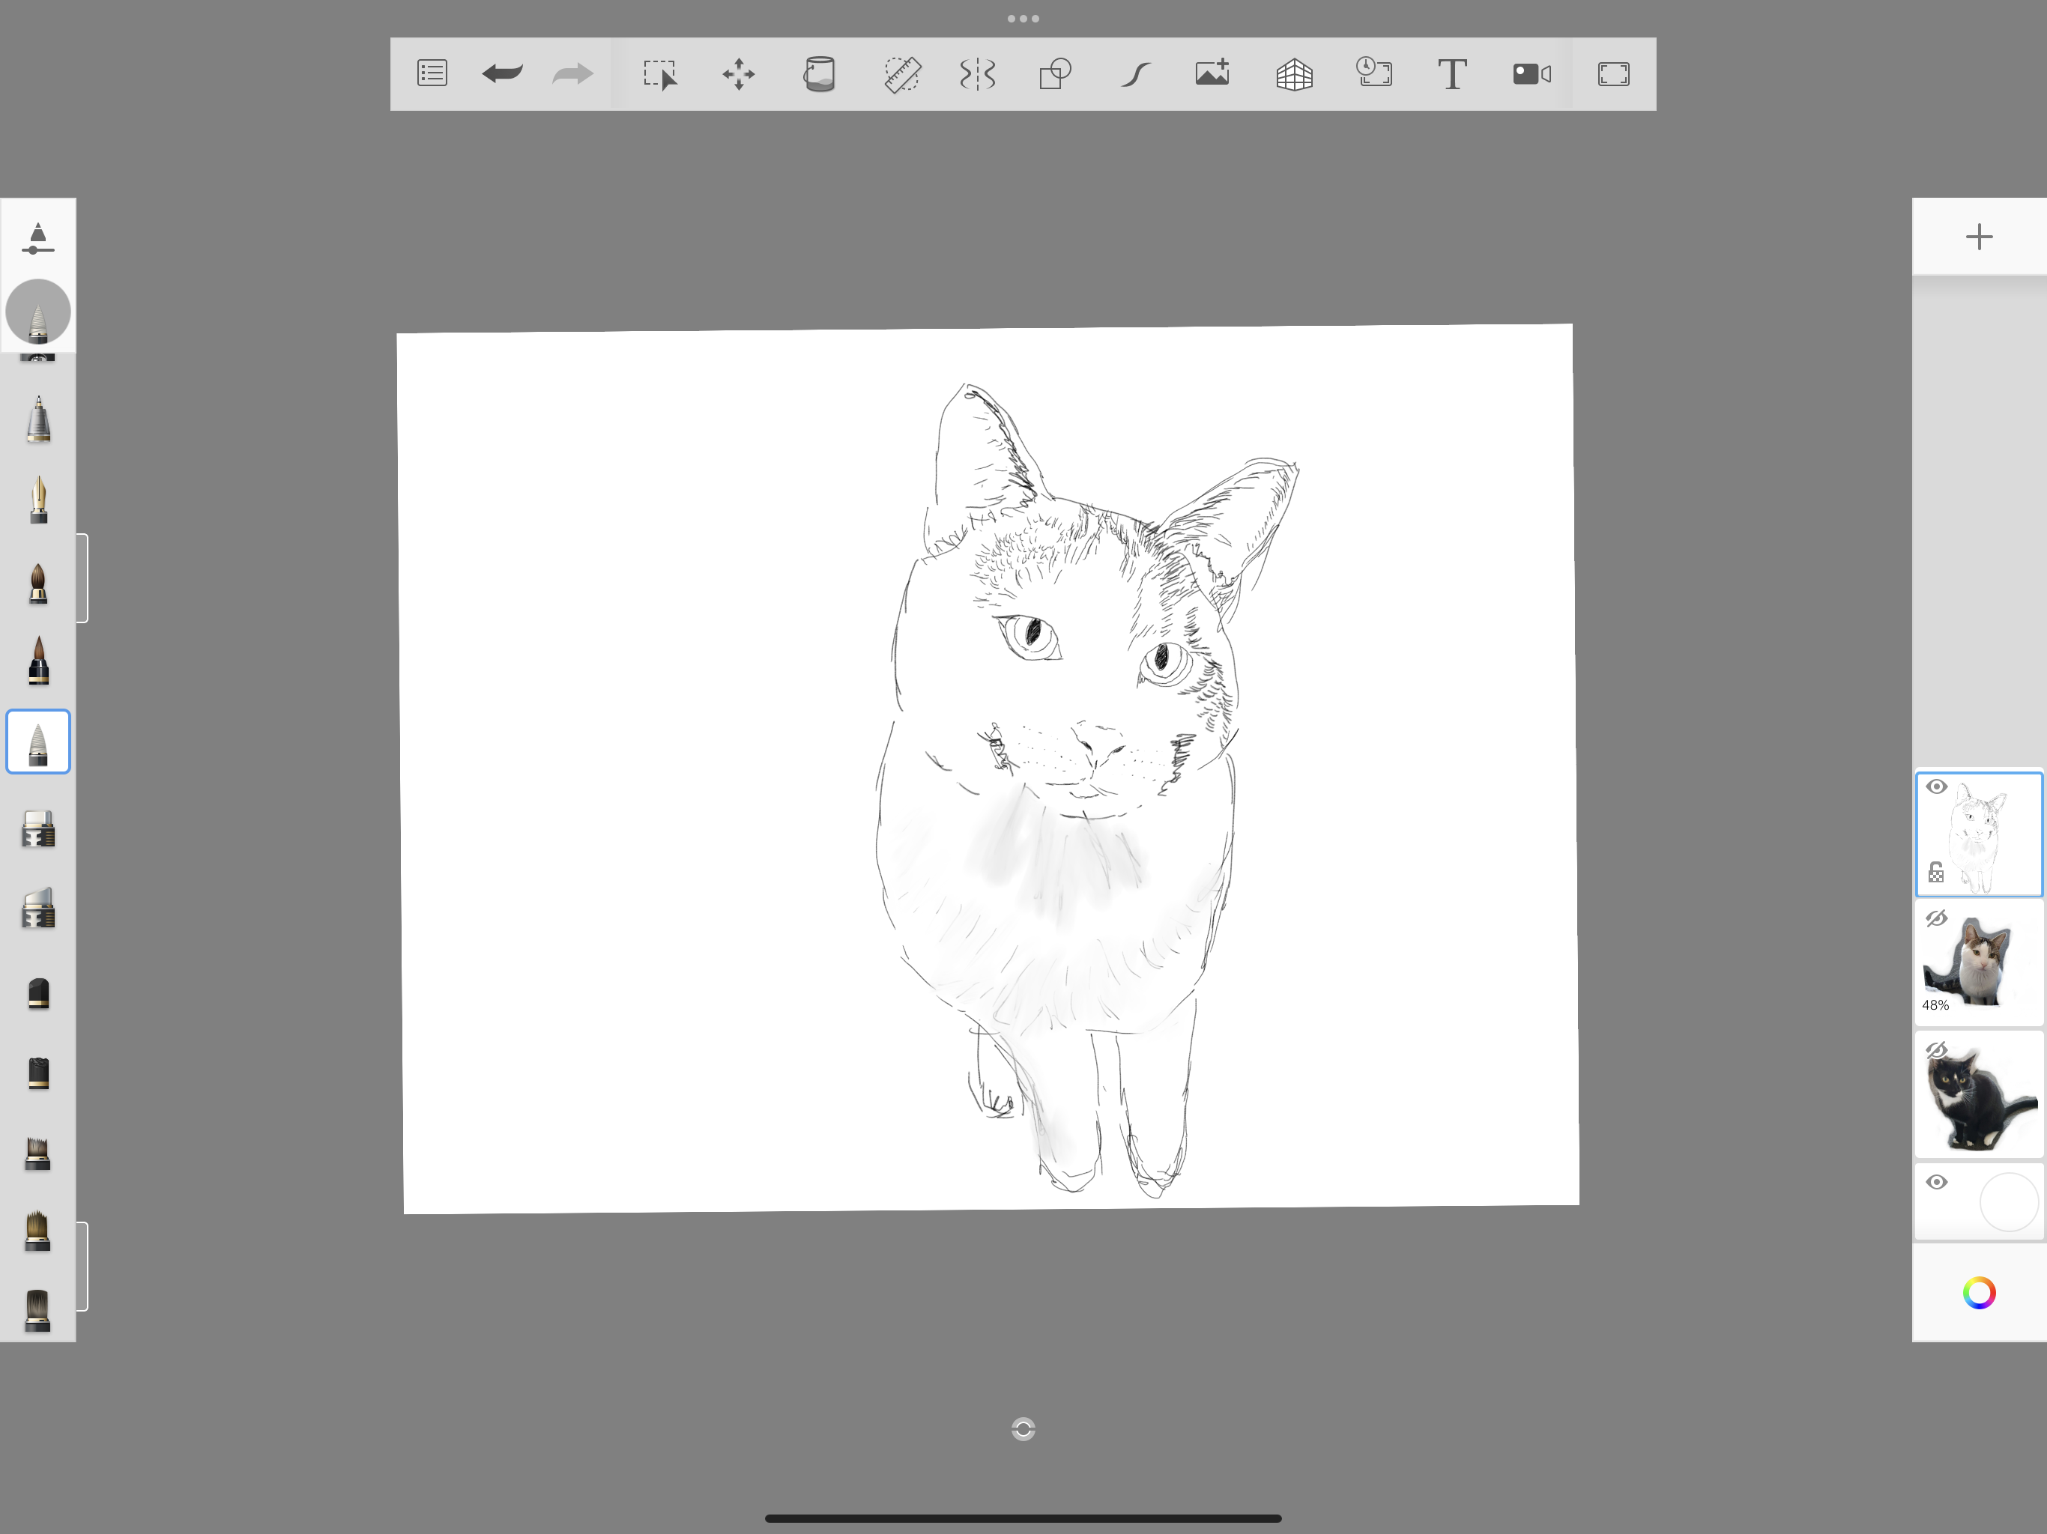Select the technical pen brush
This screenshot has height=1534, width=2047.
[x=38, y=420]
